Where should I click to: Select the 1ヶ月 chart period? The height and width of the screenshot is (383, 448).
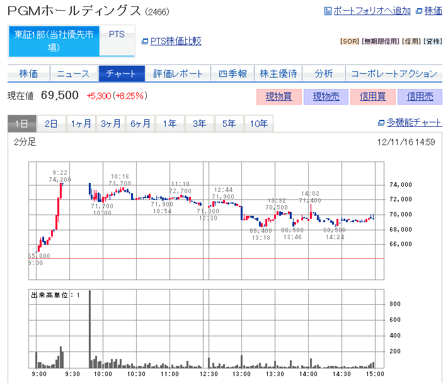click(x=81, y=124)
